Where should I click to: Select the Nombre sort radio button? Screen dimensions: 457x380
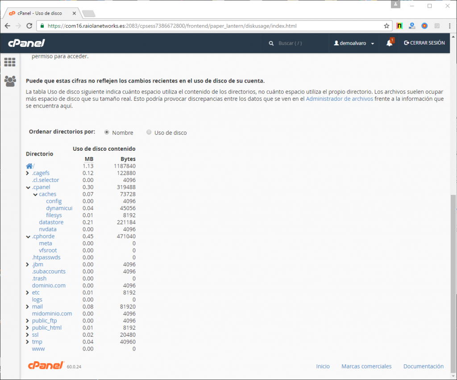107,132
